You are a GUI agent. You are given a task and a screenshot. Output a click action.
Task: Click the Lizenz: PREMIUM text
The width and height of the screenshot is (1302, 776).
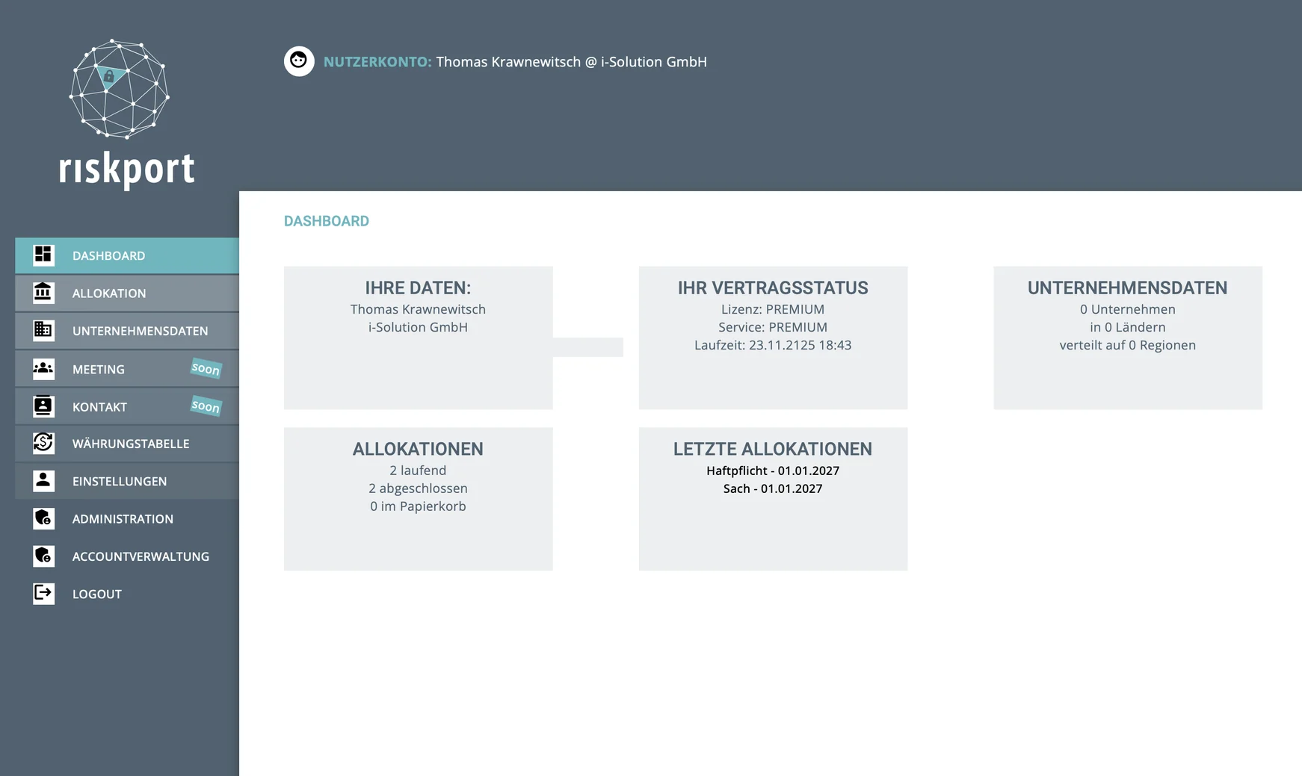pyautogui.click(x=773, y=309)
